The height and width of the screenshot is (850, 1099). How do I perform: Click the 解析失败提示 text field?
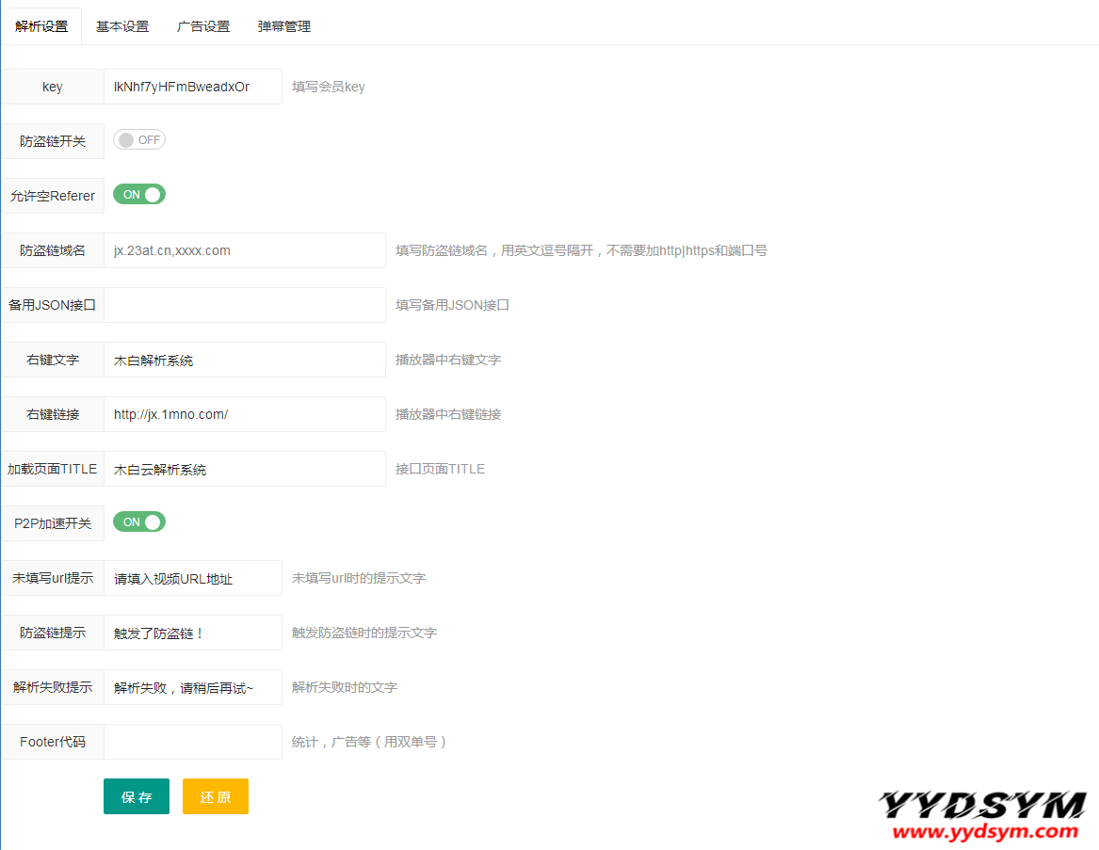point(192,687)
